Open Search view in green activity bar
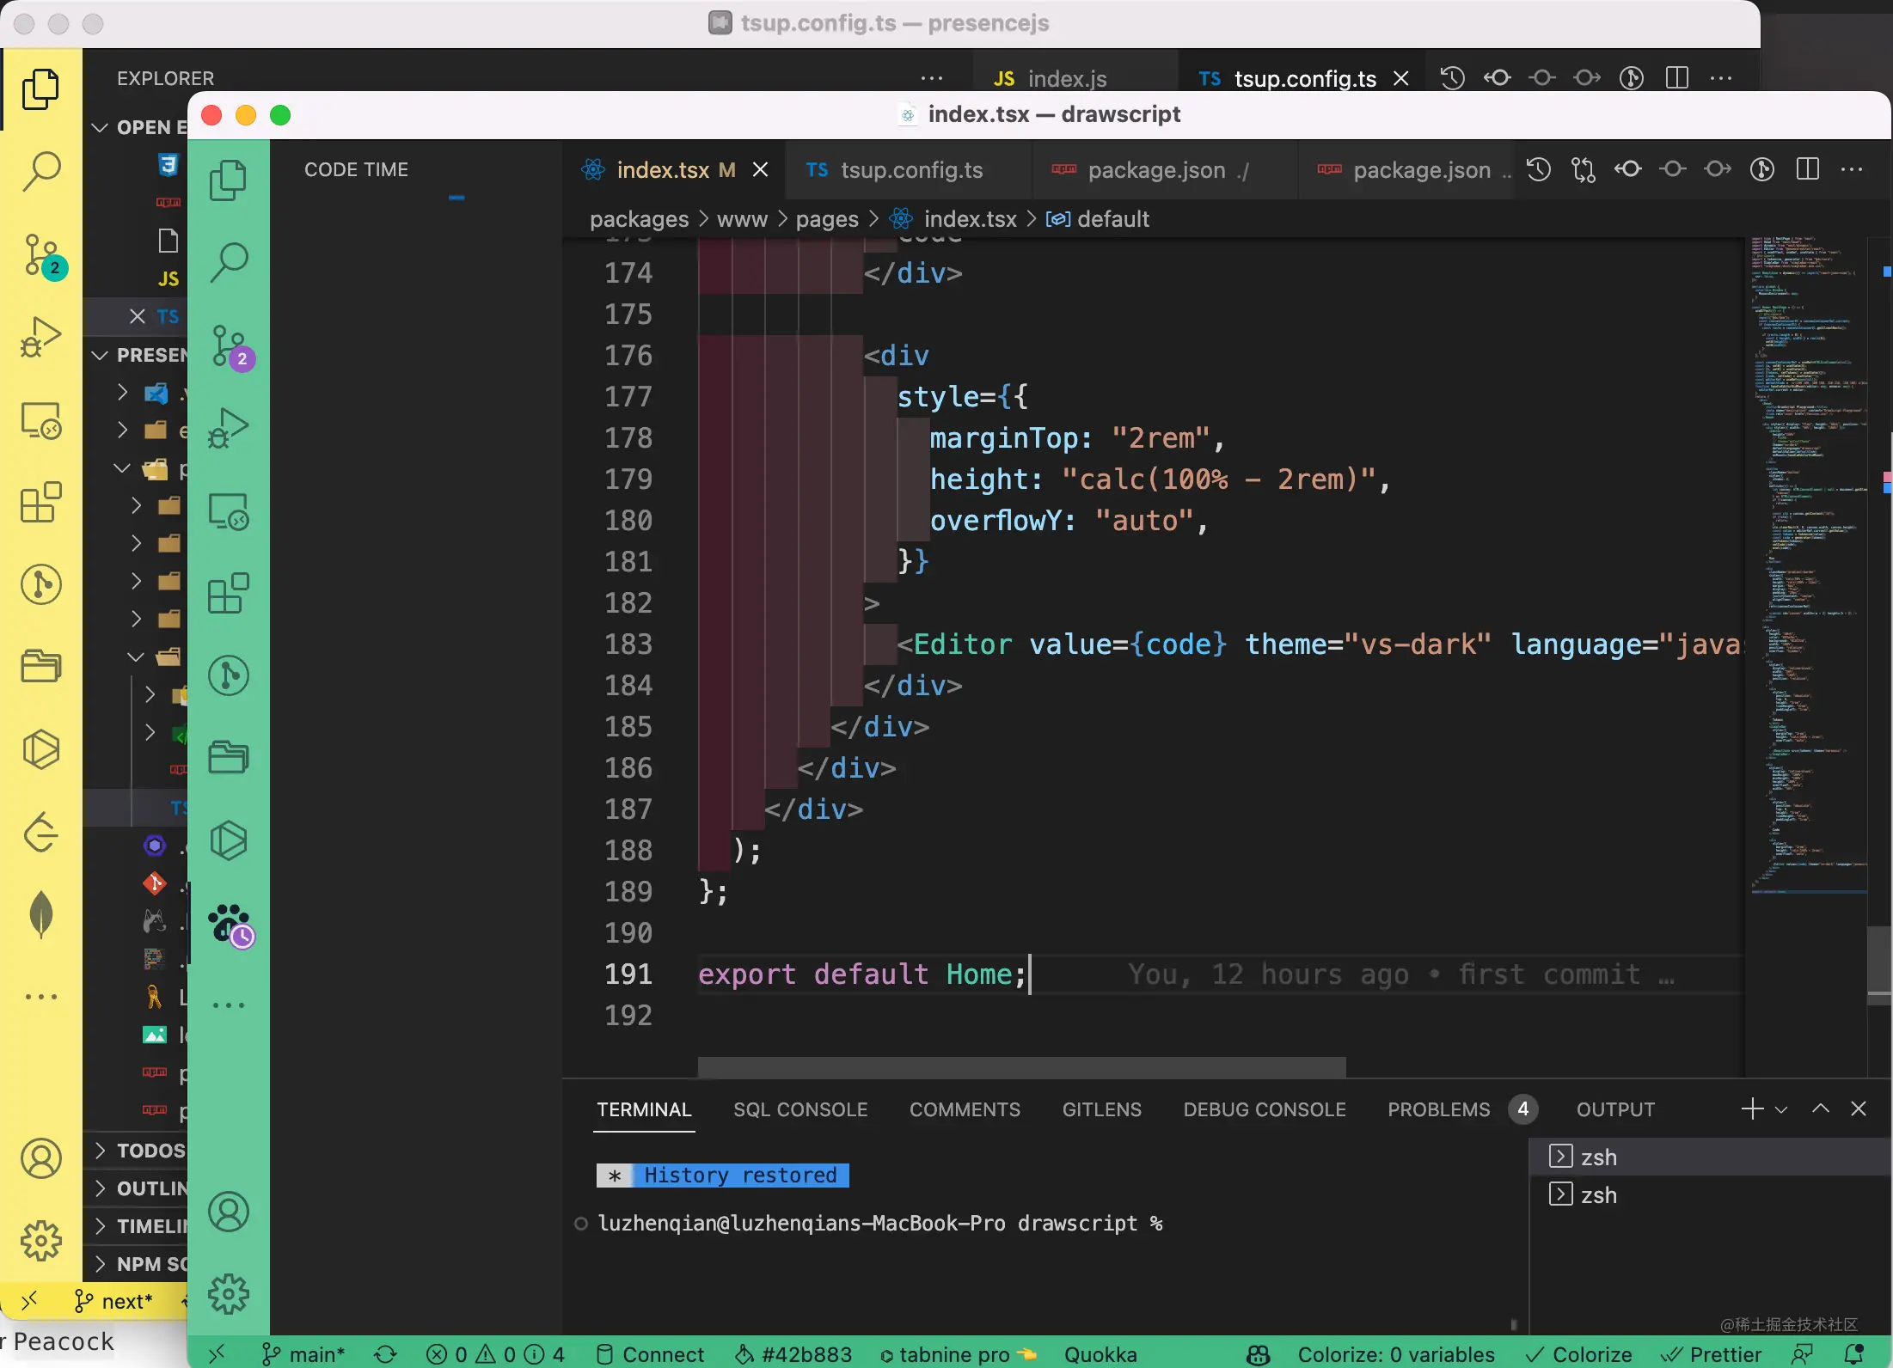Viewport: 1893px width, 1368px height. (229, 262)
